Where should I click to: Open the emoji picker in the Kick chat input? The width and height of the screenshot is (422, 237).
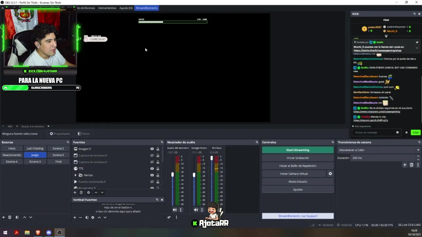(x=397, y=132)
